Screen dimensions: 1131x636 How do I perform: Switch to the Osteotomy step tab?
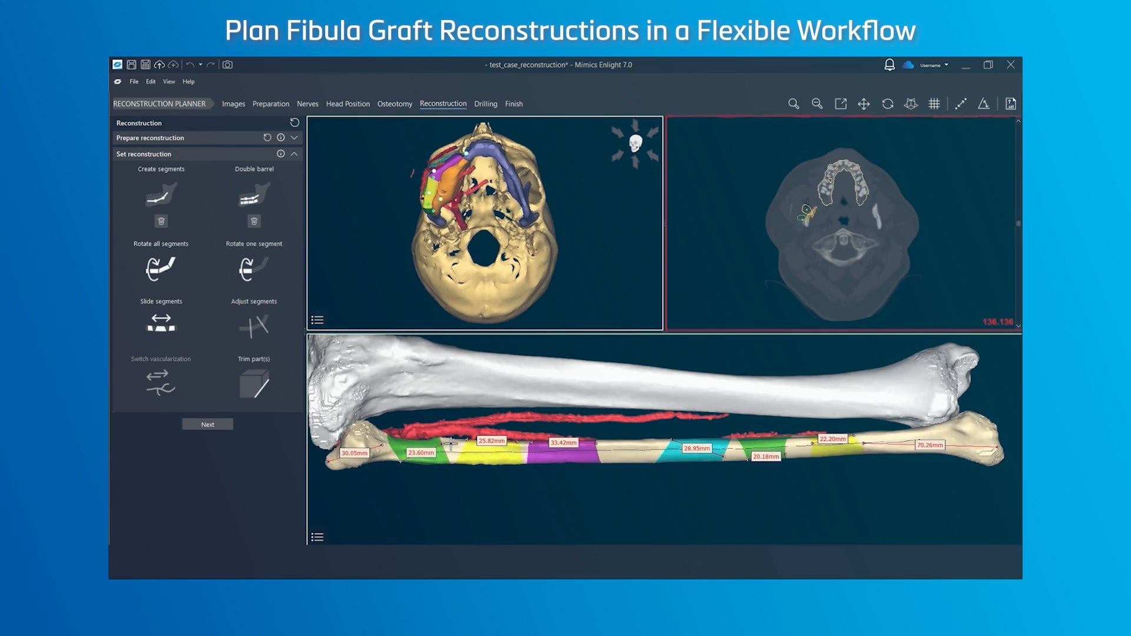click(394, 104)
